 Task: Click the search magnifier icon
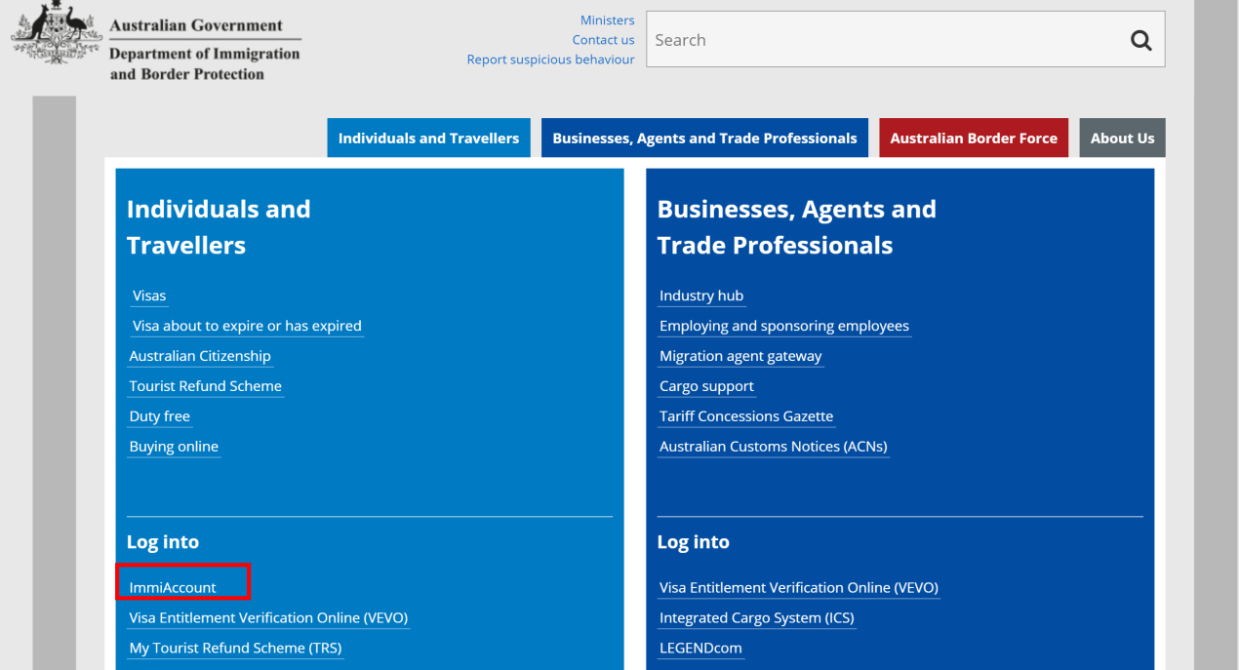[x=1140, y=40]
